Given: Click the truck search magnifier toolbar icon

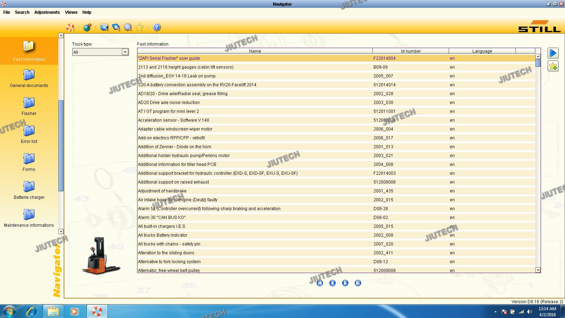Looking at the screenshot, I should pyautogui.click(x=104, y=27).
